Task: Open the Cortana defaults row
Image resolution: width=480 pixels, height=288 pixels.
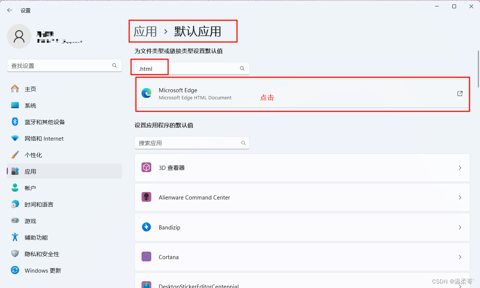Action: pyautogui.click(x=302, y=257)
